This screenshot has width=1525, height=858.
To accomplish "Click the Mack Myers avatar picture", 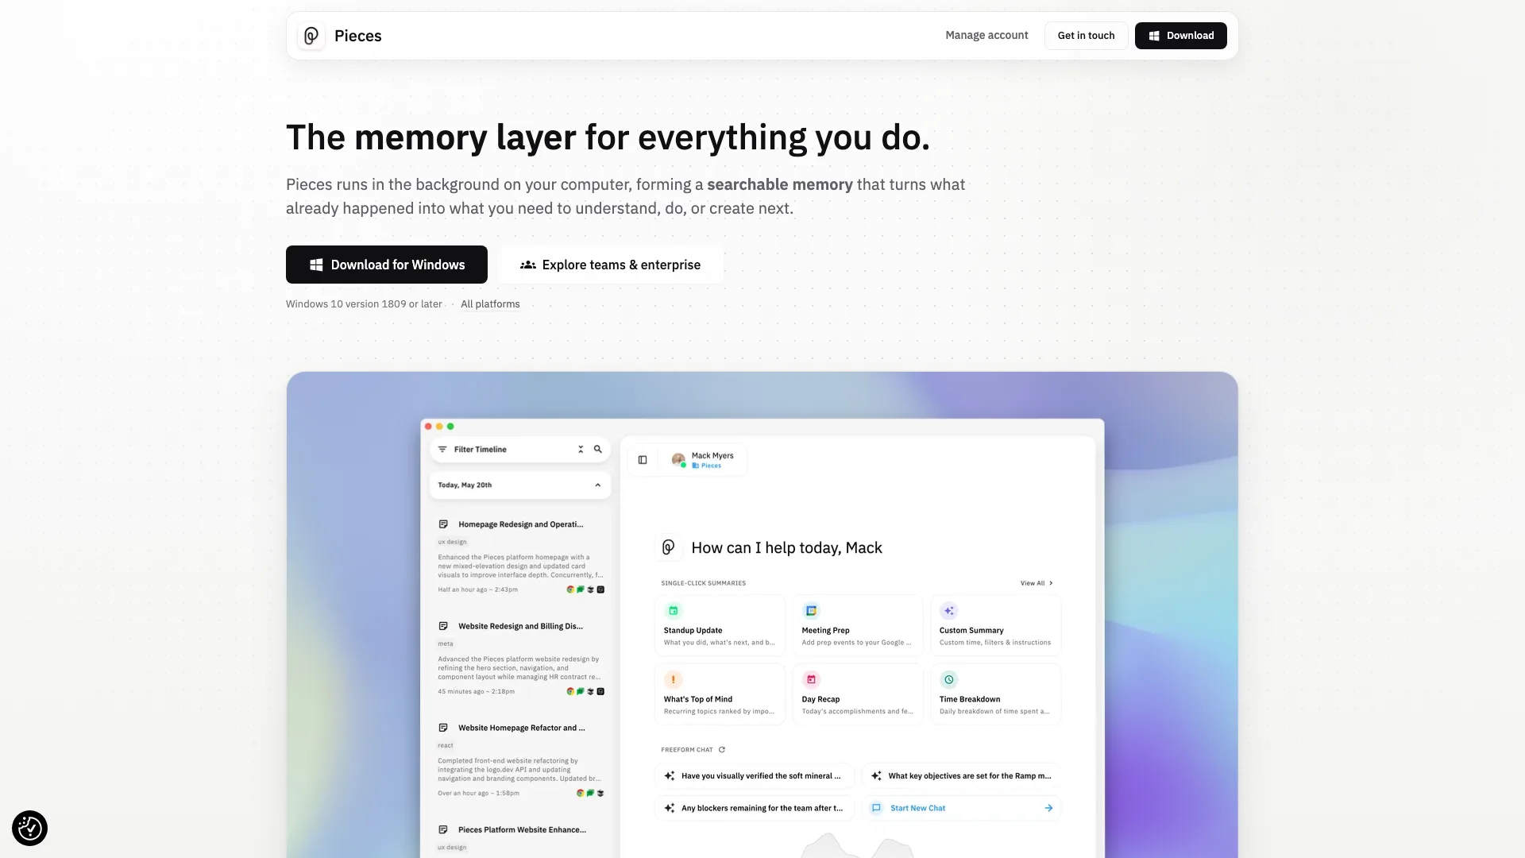I will tap(678, 460).
